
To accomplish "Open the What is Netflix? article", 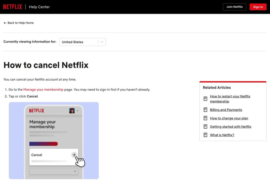I will [x=222, y=135].
